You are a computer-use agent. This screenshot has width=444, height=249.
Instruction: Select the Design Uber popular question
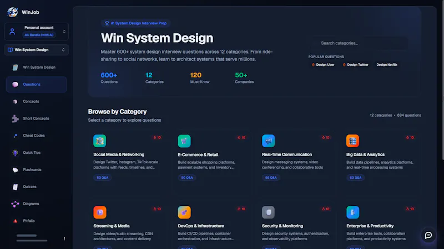pos(323,65)
